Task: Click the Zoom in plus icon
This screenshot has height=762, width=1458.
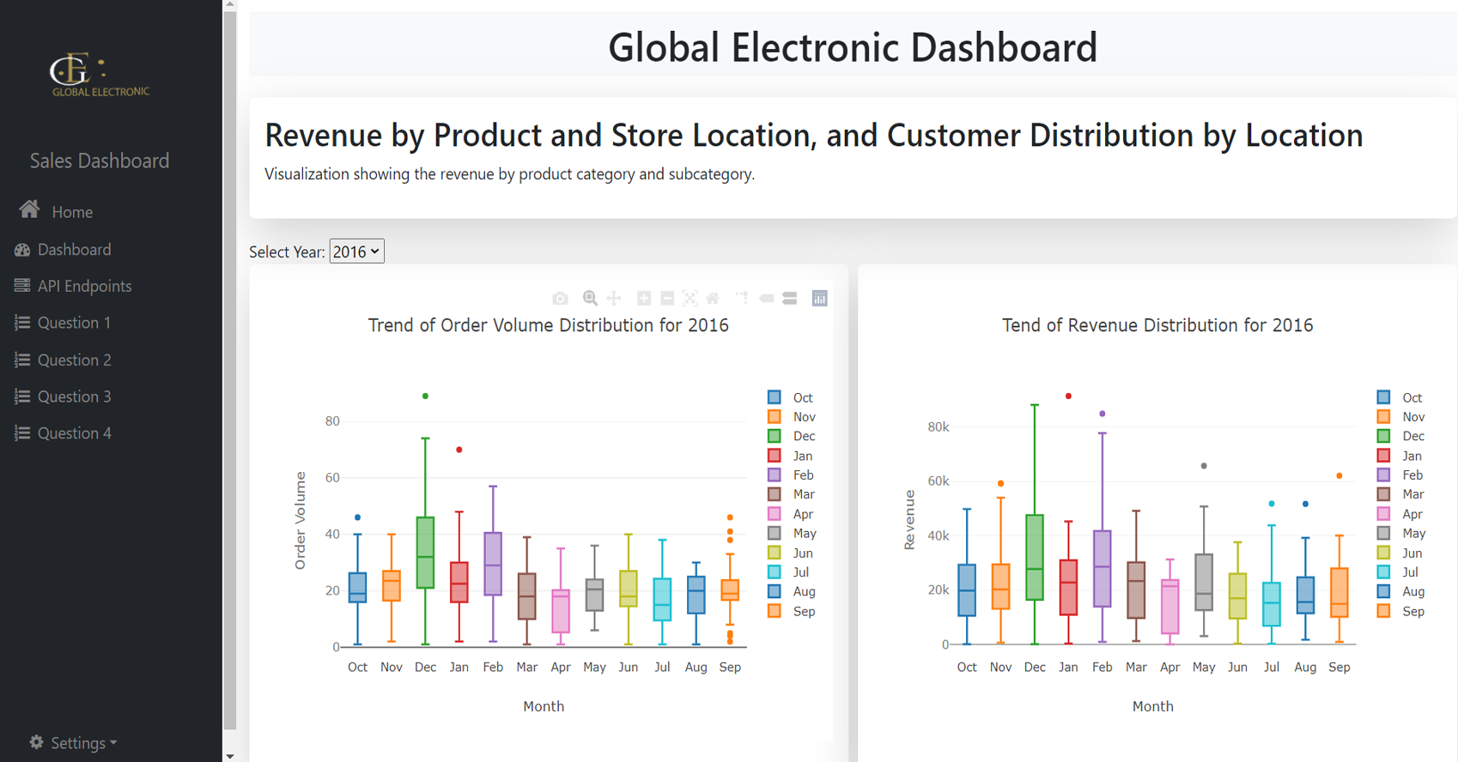Action: (644, 299)
